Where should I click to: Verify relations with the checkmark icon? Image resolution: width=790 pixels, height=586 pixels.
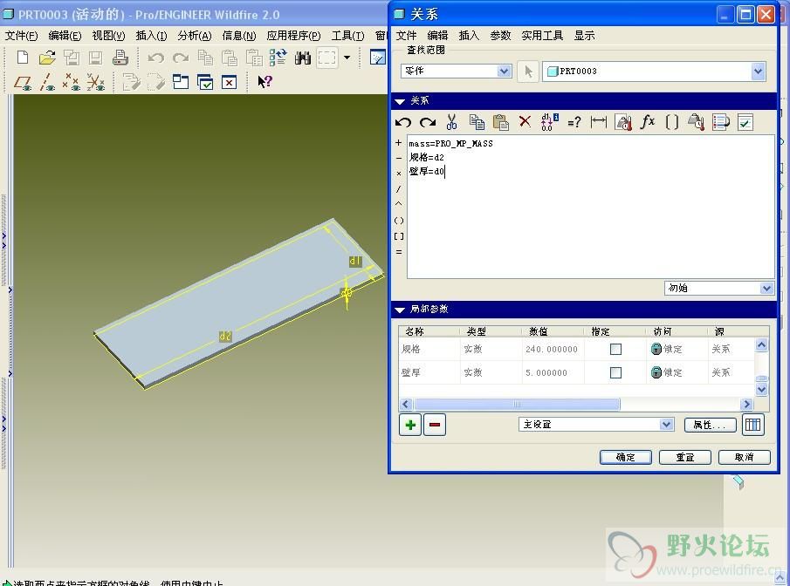(745, 122)
